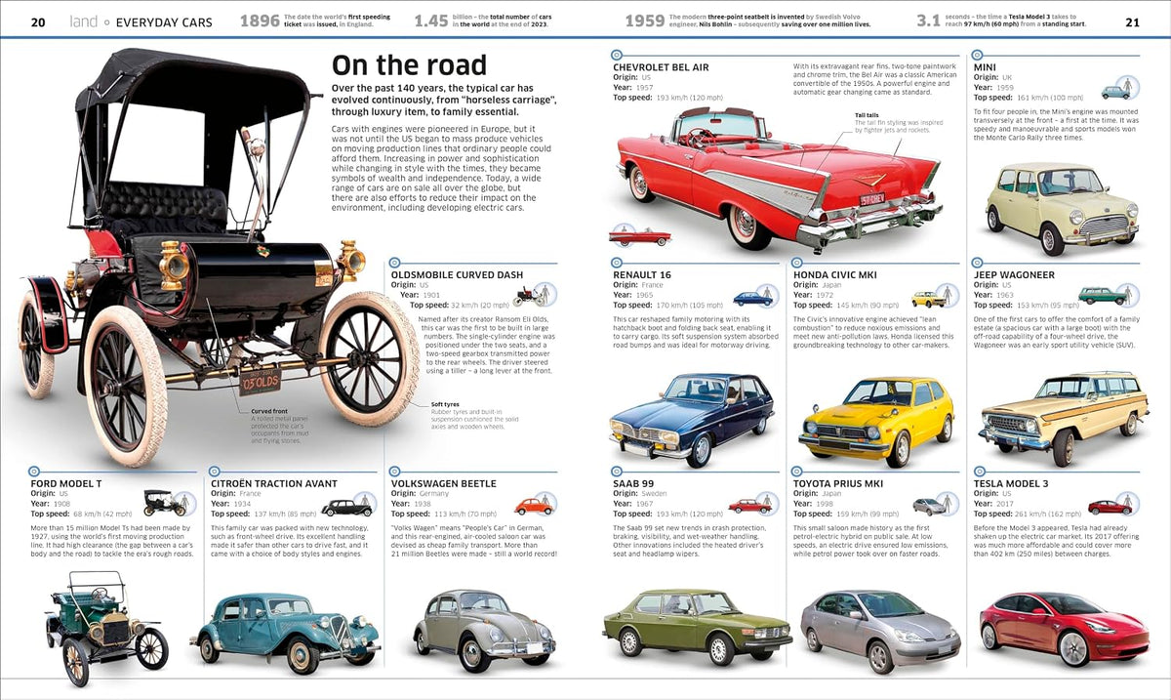Select the silver Toyota Prius photo
Image resolution: width=1171 pixels, height=700 pixels.
[880, 631]
